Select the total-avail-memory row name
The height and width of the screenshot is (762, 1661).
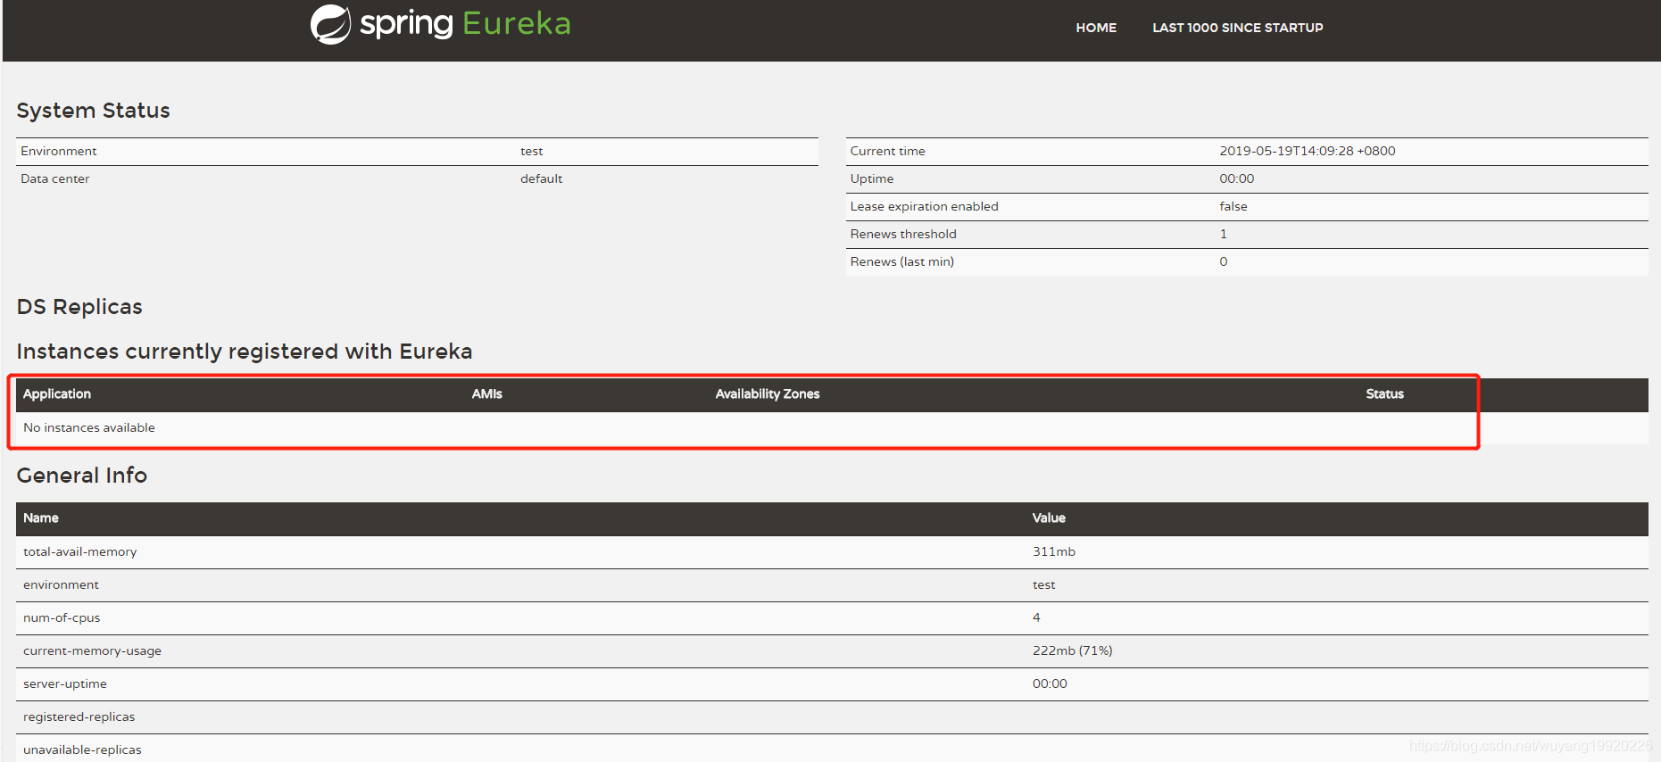click(x=80, y=551)
